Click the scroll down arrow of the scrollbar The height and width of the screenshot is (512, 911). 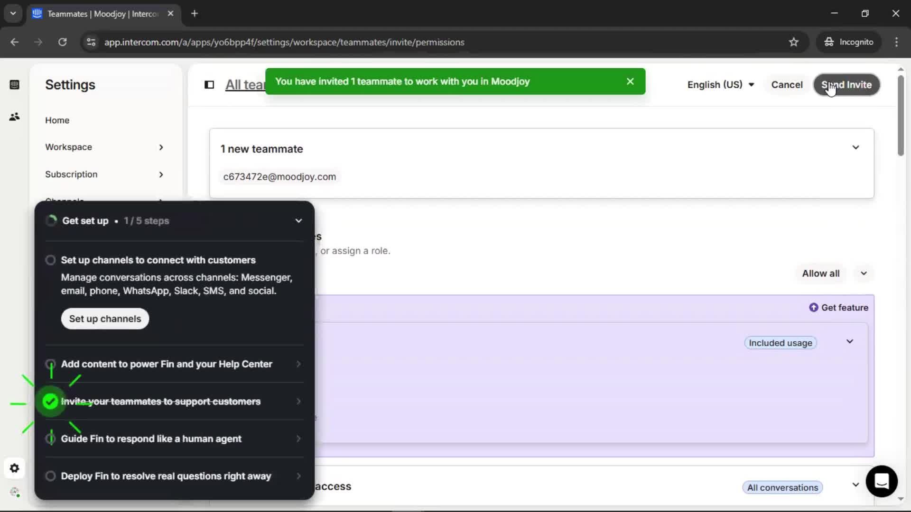[901, 499]
